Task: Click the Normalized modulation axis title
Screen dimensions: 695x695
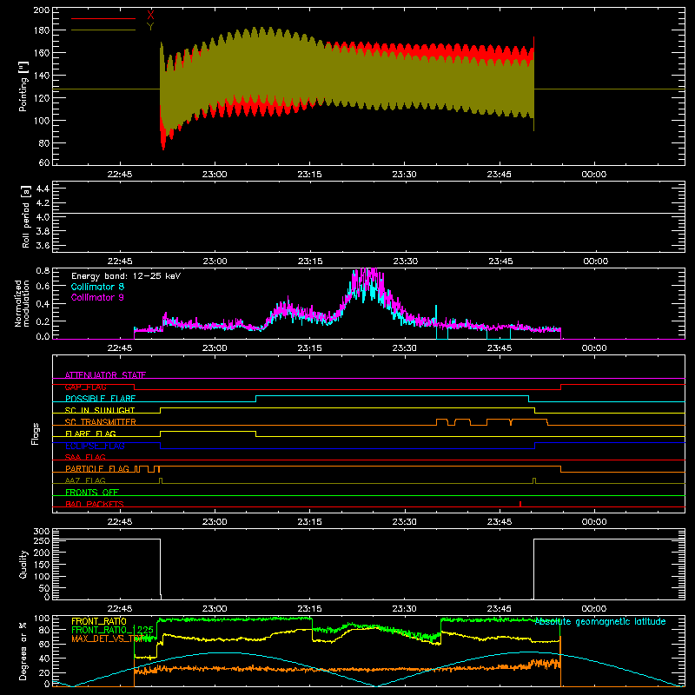Action: point(22,303)
